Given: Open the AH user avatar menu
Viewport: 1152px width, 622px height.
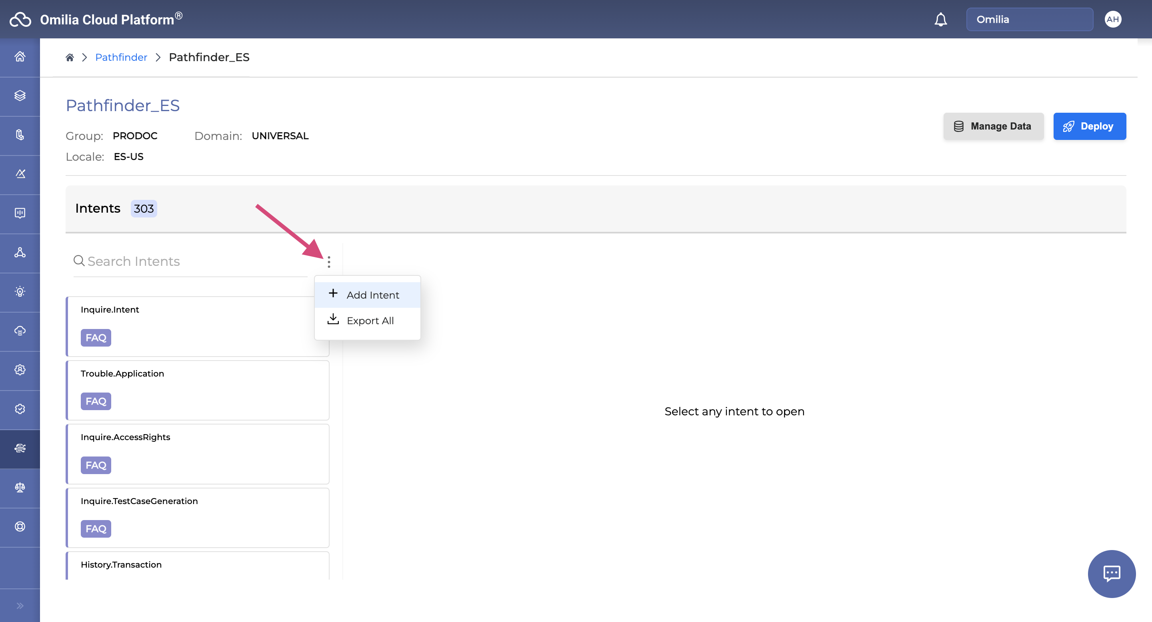Looking at the screenshot, I should click(1113, 19).
